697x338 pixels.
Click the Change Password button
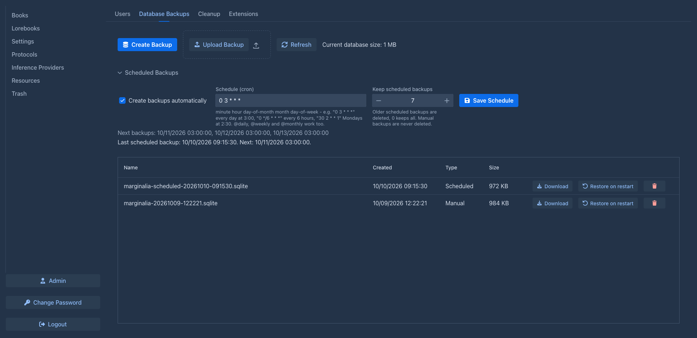[x=53, y=302]
